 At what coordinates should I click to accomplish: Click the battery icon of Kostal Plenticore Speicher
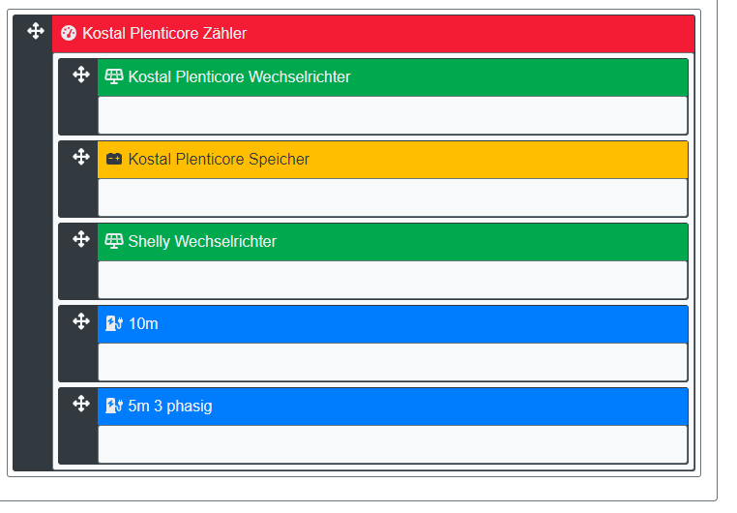click(x=114, y=159)
